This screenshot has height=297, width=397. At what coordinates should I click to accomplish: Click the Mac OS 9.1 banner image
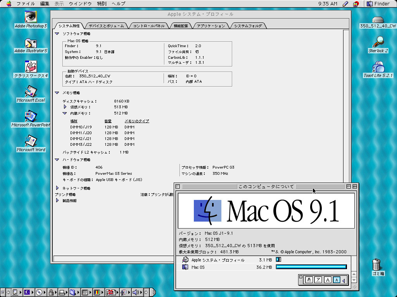click(266, 211)
